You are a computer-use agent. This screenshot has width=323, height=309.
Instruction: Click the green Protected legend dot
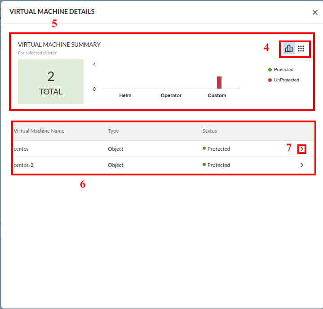point(270,70)
